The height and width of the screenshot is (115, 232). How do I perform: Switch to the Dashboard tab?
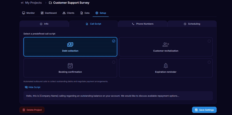point(49,13)
